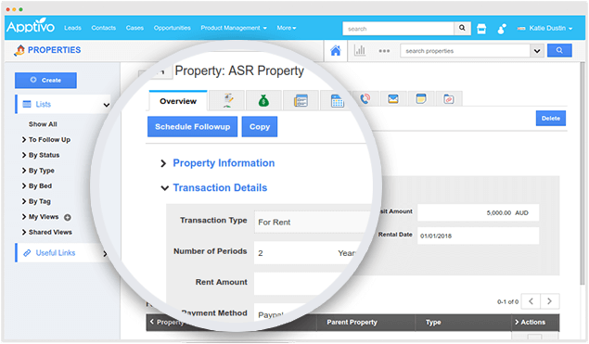This screenshot has width=589, height=344.
Task: Open Product Management dropdown menu
Action: click(234, 28)
